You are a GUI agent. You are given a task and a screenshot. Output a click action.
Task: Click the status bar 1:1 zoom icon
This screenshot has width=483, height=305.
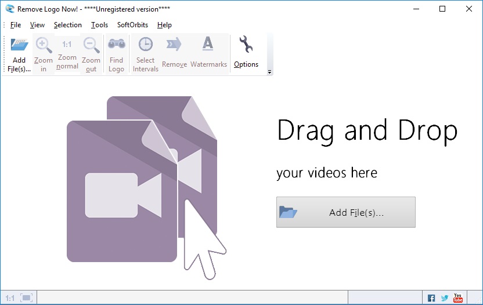(x=10, y=298)
